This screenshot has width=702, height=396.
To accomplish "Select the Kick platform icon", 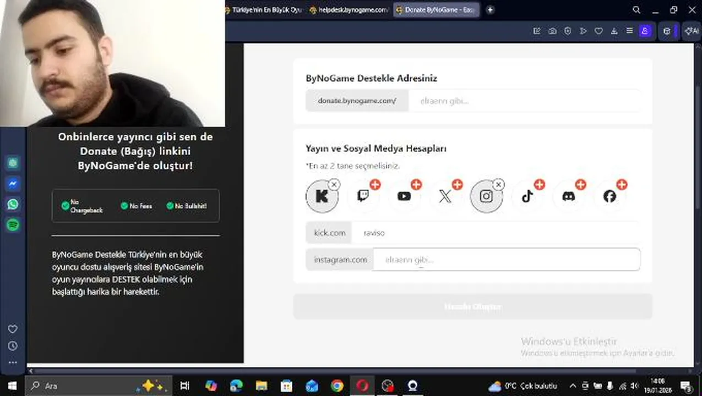I will click(322, 196).
